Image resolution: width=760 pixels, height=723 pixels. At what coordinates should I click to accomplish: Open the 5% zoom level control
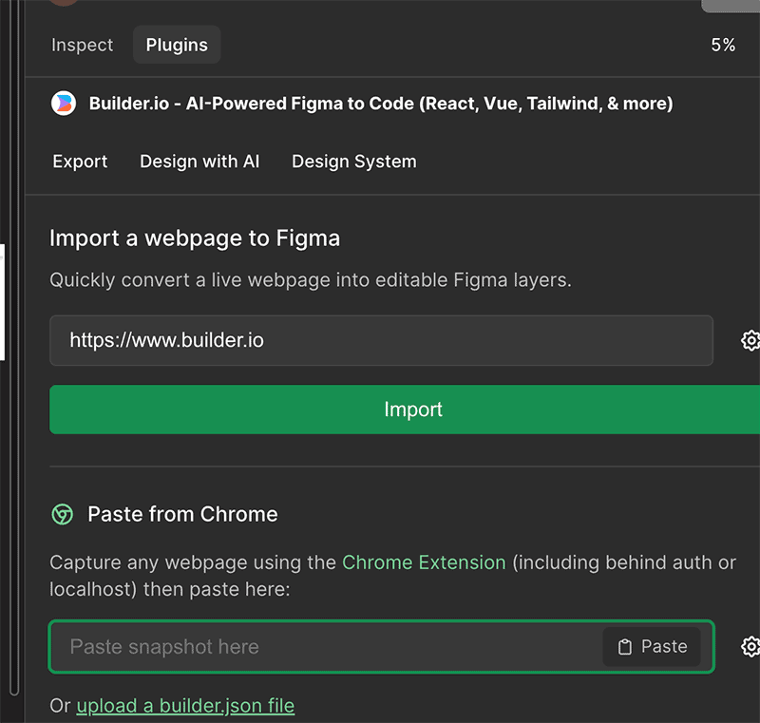pyautogui.click(x=723, y=45)
